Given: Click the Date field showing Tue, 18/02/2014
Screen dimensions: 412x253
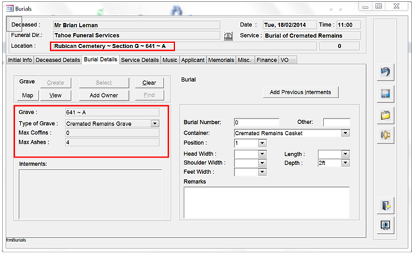Looking at the screenshot, I should pos(289,25).
